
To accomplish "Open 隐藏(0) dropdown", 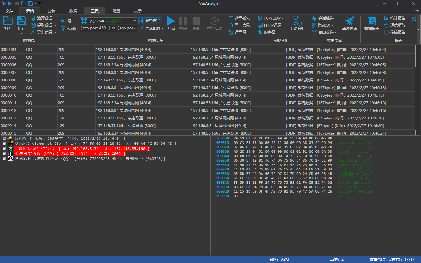I will [x=332, y=25].
